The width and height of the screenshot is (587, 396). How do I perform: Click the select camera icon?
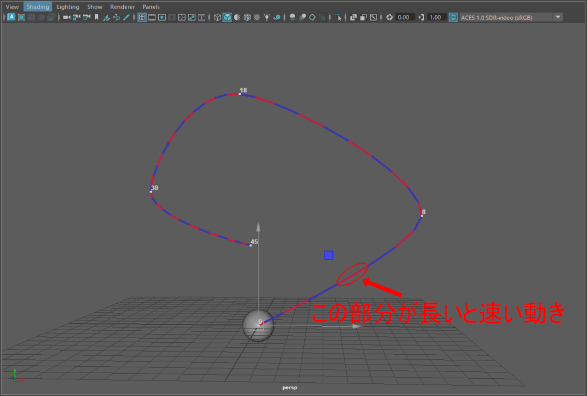pyautogui.click(x=66, y=17)
